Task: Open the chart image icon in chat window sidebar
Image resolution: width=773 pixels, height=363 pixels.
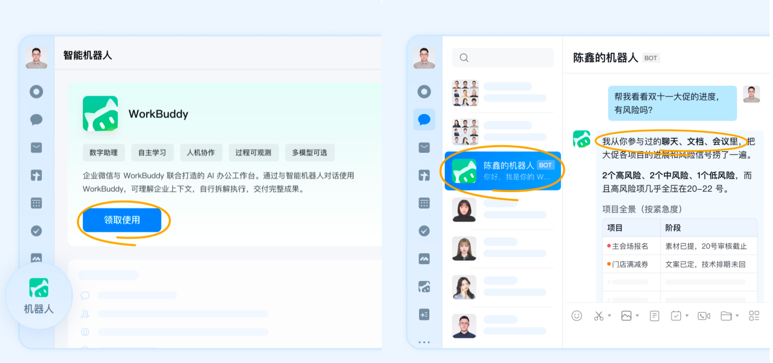Action: (x=424, y=259)
